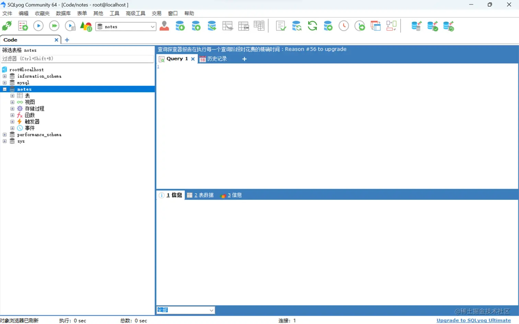Click Upgrade to SQLyog Ultimate link
519x324 pixels.
click(x=474, y=320)
